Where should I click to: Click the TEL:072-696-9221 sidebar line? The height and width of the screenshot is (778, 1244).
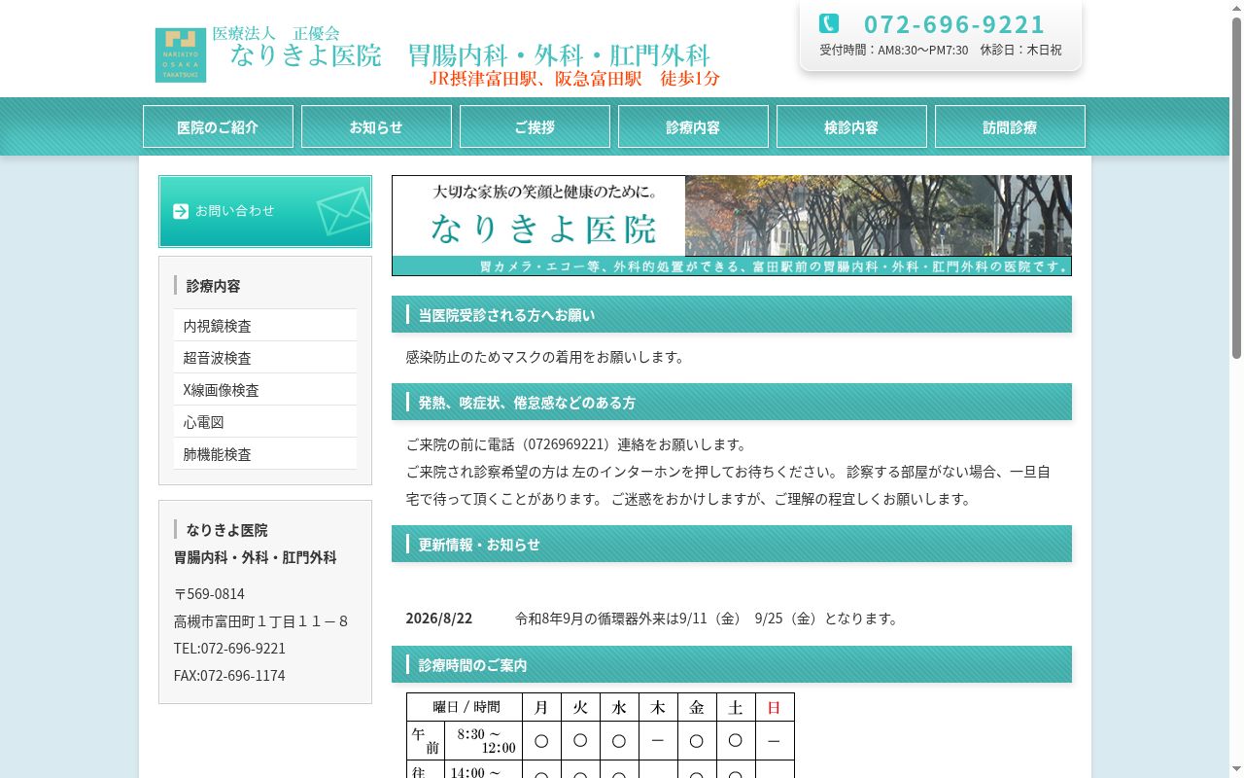229,648
